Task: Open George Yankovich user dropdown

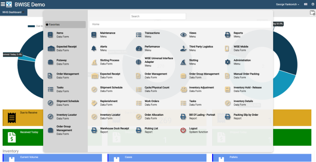Action: (x=287, y=4)
